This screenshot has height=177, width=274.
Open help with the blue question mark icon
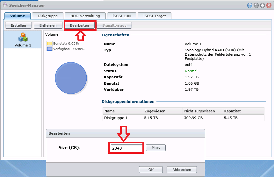coord(249,5)
